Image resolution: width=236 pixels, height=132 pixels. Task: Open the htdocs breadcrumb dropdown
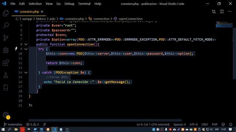click(x=41, y=19)
